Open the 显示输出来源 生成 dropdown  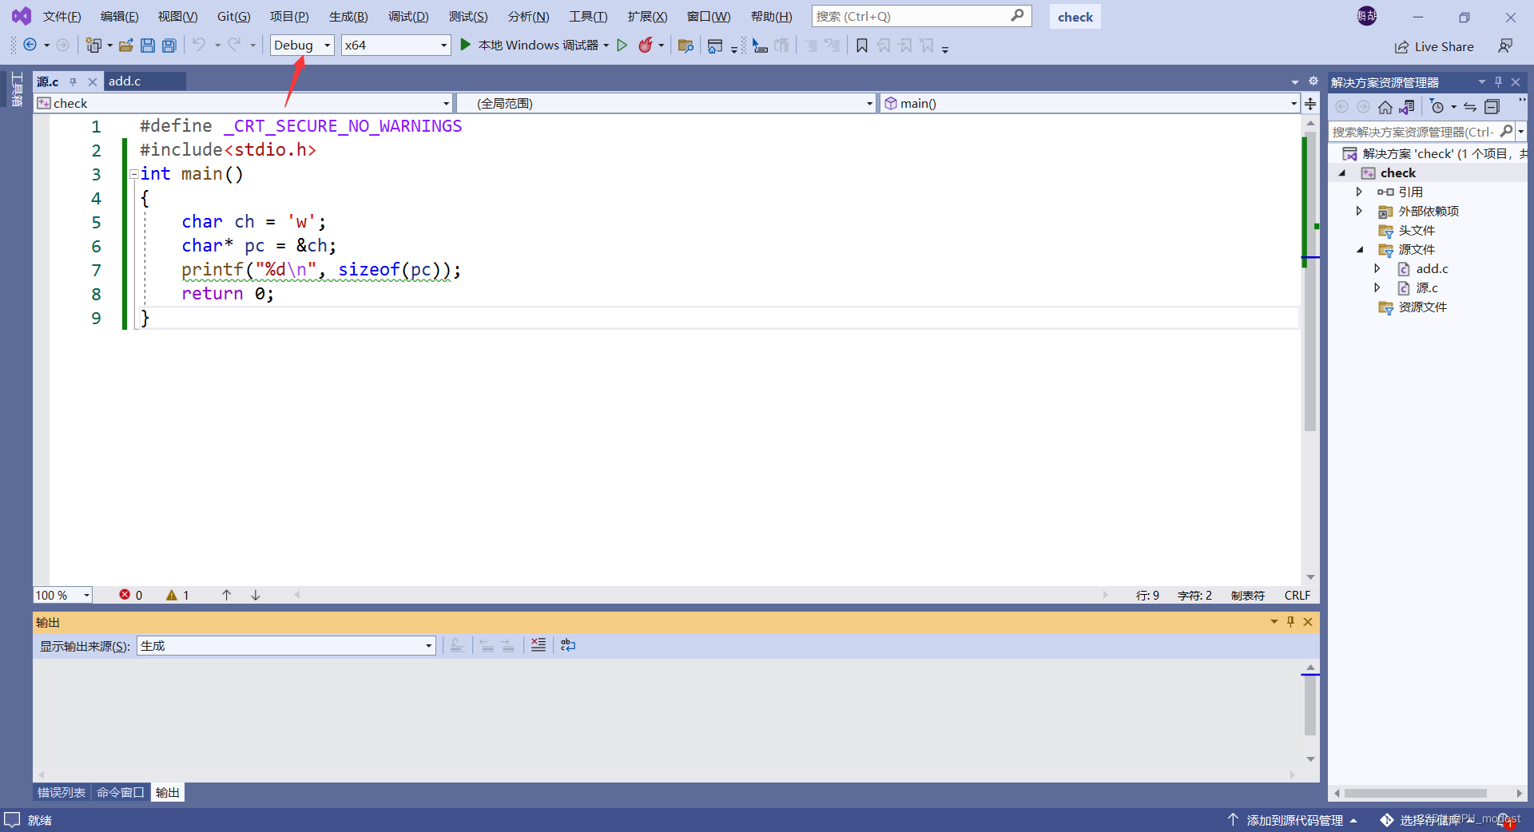click(287, 645)
